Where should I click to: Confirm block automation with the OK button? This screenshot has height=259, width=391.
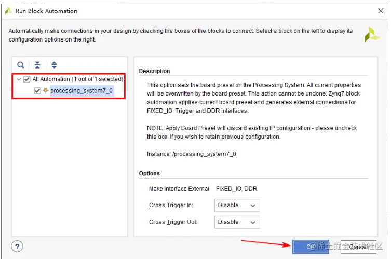pyautogui.click(x=311, y=247)
